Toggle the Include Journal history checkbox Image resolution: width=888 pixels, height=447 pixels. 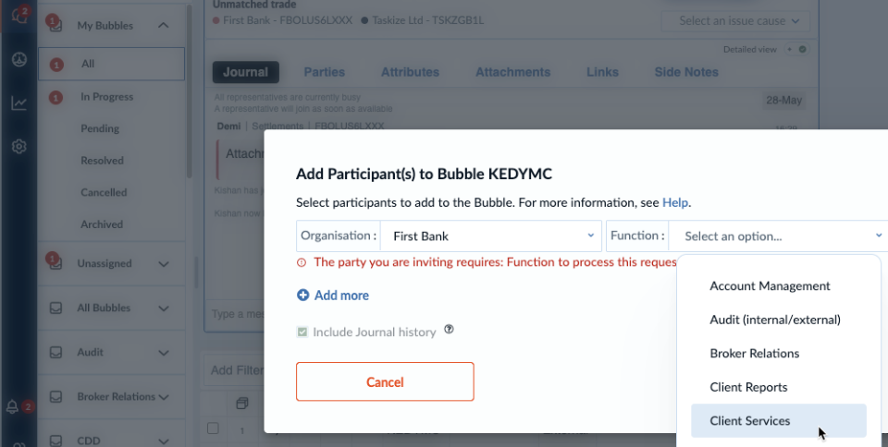click(302, 332)
